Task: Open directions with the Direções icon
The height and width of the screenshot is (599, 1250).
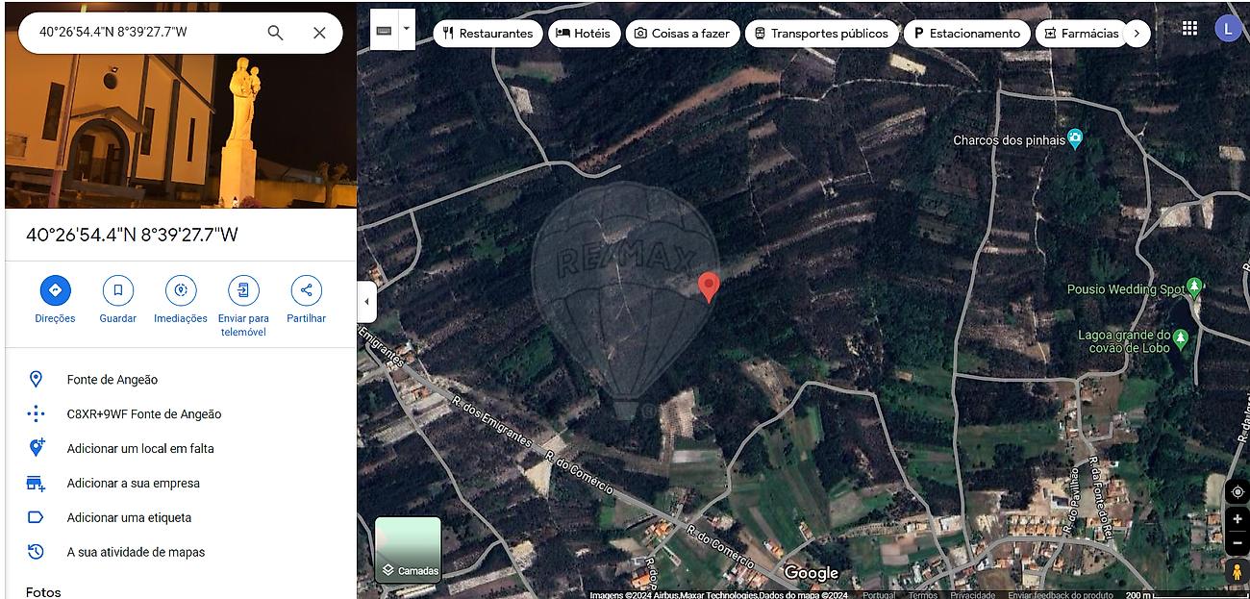Action: point(55,289)
